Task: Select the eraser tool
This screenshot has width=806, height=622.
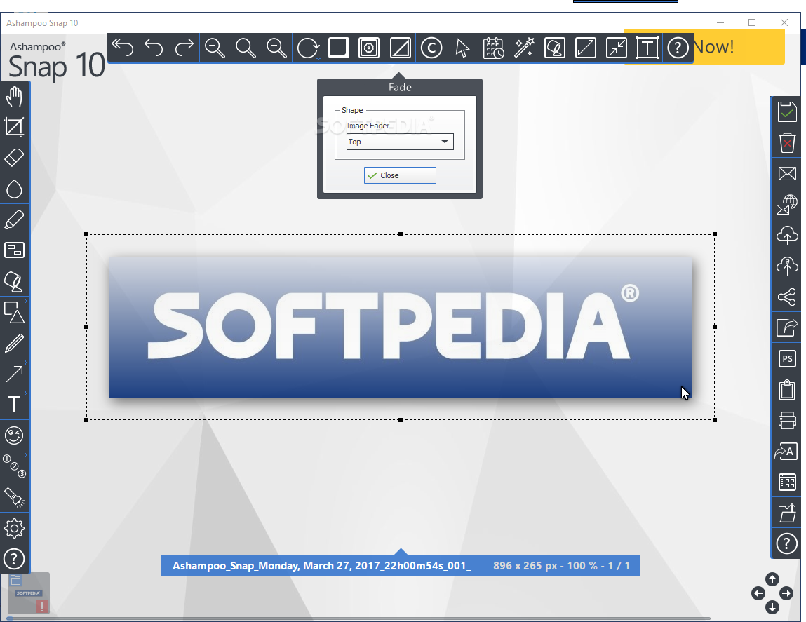Action: pyautogui.click(x=14, y=158)
